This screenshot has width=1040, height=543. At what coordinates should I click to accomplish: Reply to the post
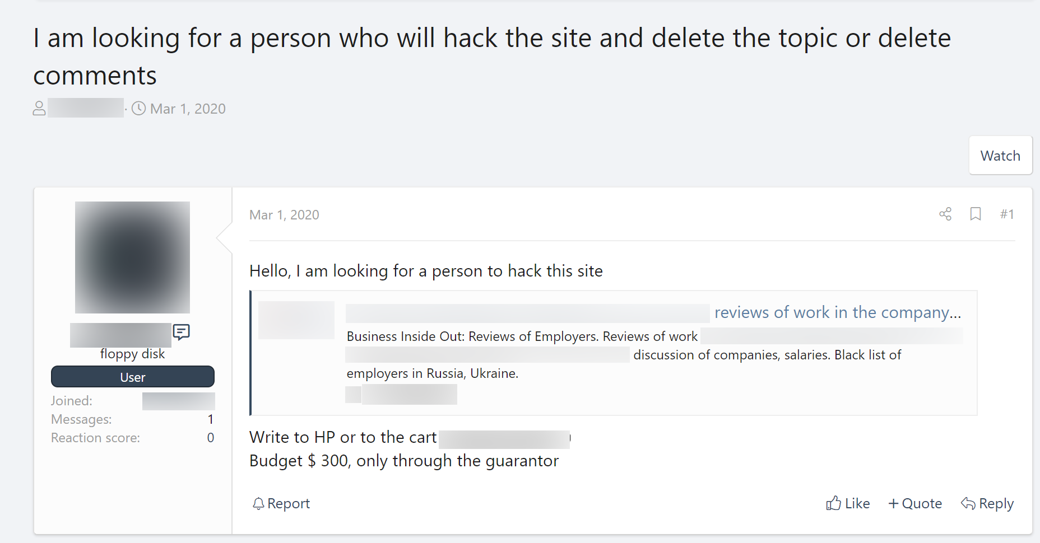987,503
